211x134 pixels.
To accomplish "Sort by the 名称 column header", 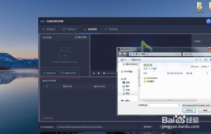I will click(x=145, y=73).
